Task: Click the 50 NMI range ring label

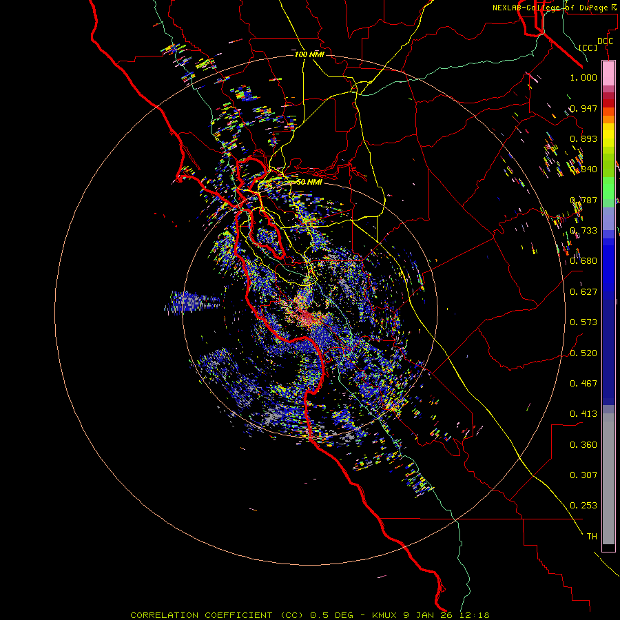Action: tap(309, 182)
